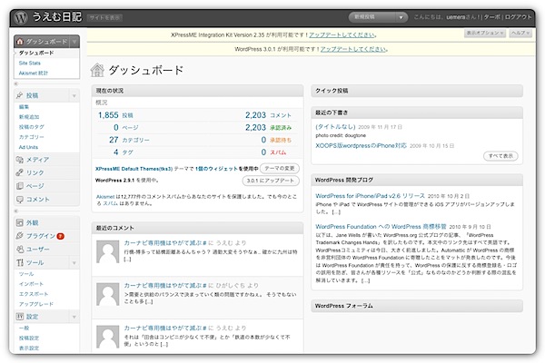
Task: Collapse the upper sidebar separator arrow
Action: (16, 83)
